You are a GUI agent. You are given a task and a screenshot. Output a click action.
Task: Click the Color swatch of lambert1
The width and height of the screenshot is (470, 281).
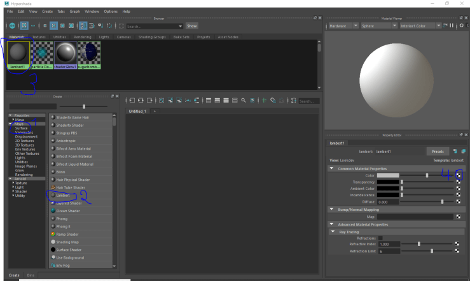387,175
